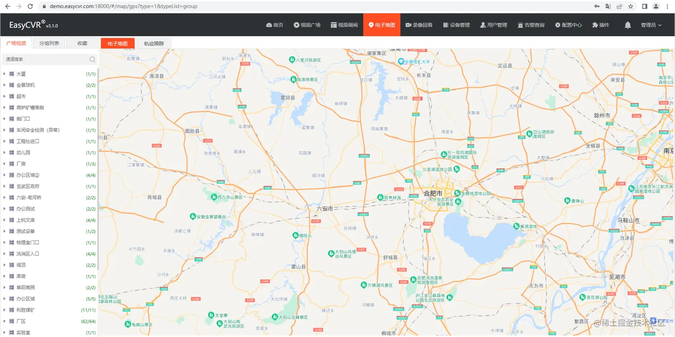Viewport: 675px width, 337px height.
Task: Open 用户管理 page
Action: 494,25
